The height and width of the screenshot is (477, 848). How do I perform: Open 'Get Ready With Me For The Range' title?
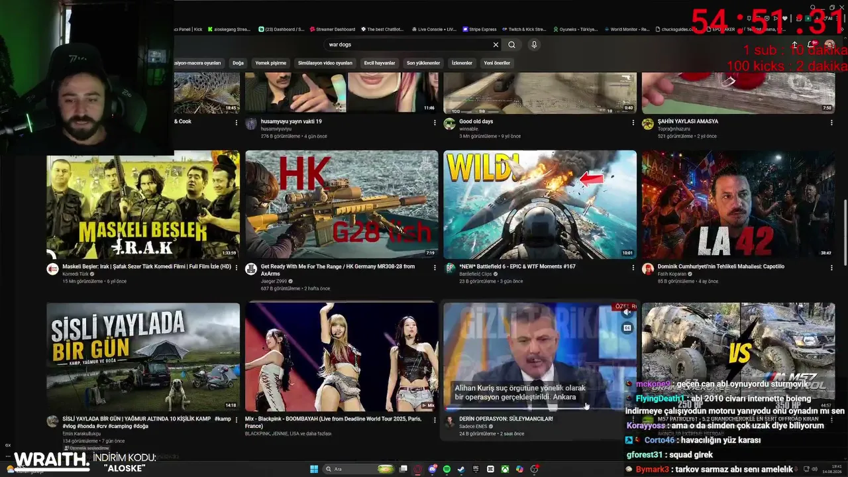(338, 270)
